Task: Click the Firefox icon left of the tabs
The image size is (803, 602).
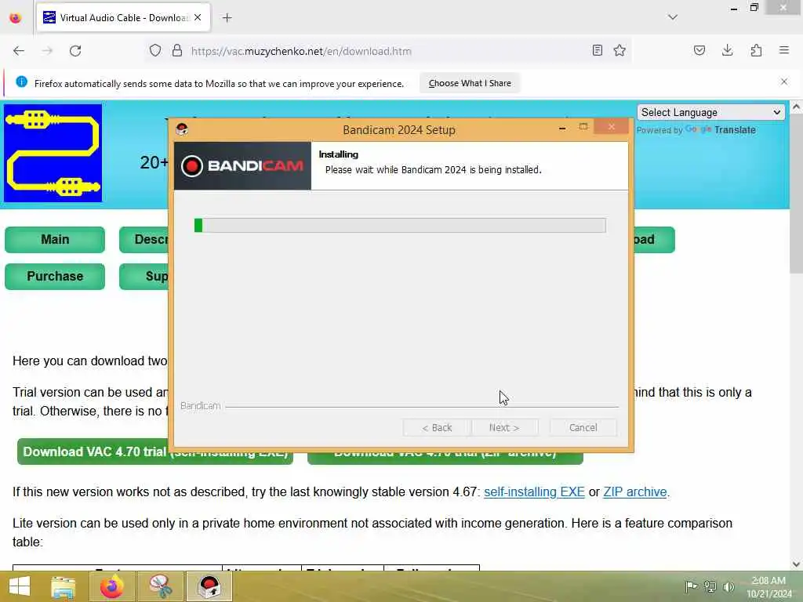Action: coord(16,18)
